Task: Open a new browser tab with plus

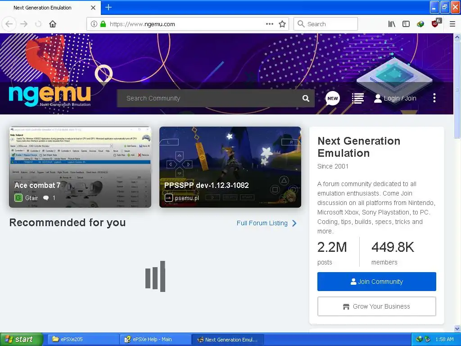Action: tap(108, 7)
